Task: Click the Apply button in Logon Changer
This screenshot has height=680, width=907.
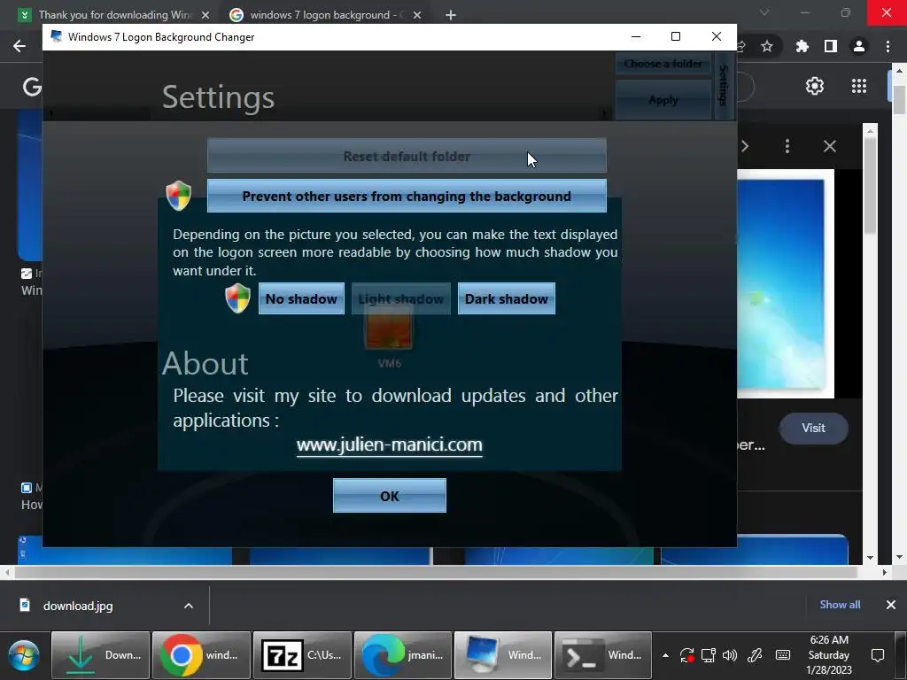Action: 663,99
